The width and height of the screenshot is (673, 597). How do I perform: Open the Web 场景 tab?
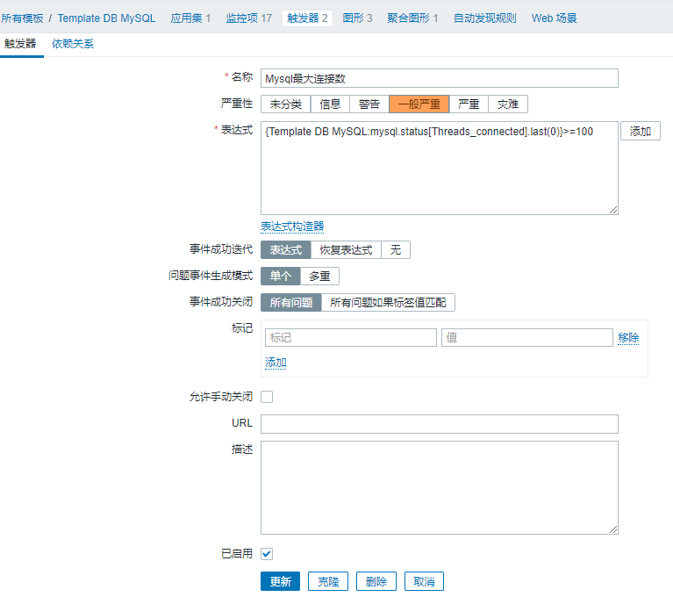pyautogui.click(x=555, y=18)
